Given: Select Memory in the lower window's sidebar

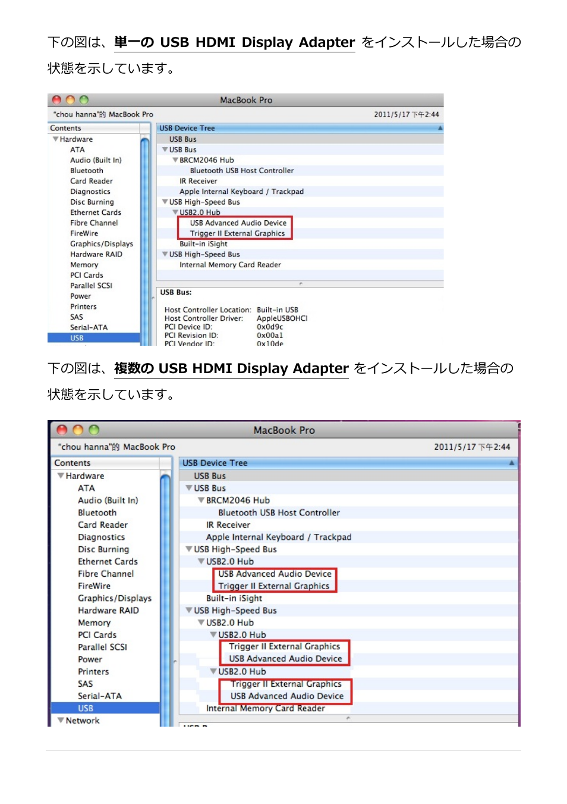Looking at the screenshot, I should 94,623.
